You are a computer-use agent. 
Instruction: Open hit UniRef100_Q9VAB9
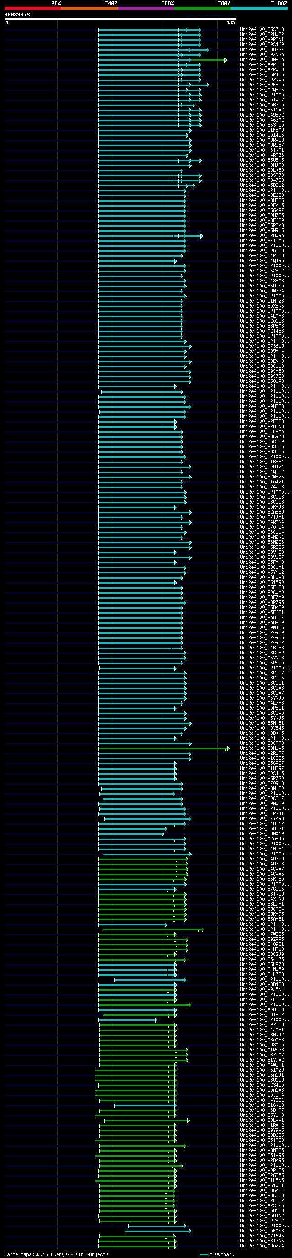point(262,552)
